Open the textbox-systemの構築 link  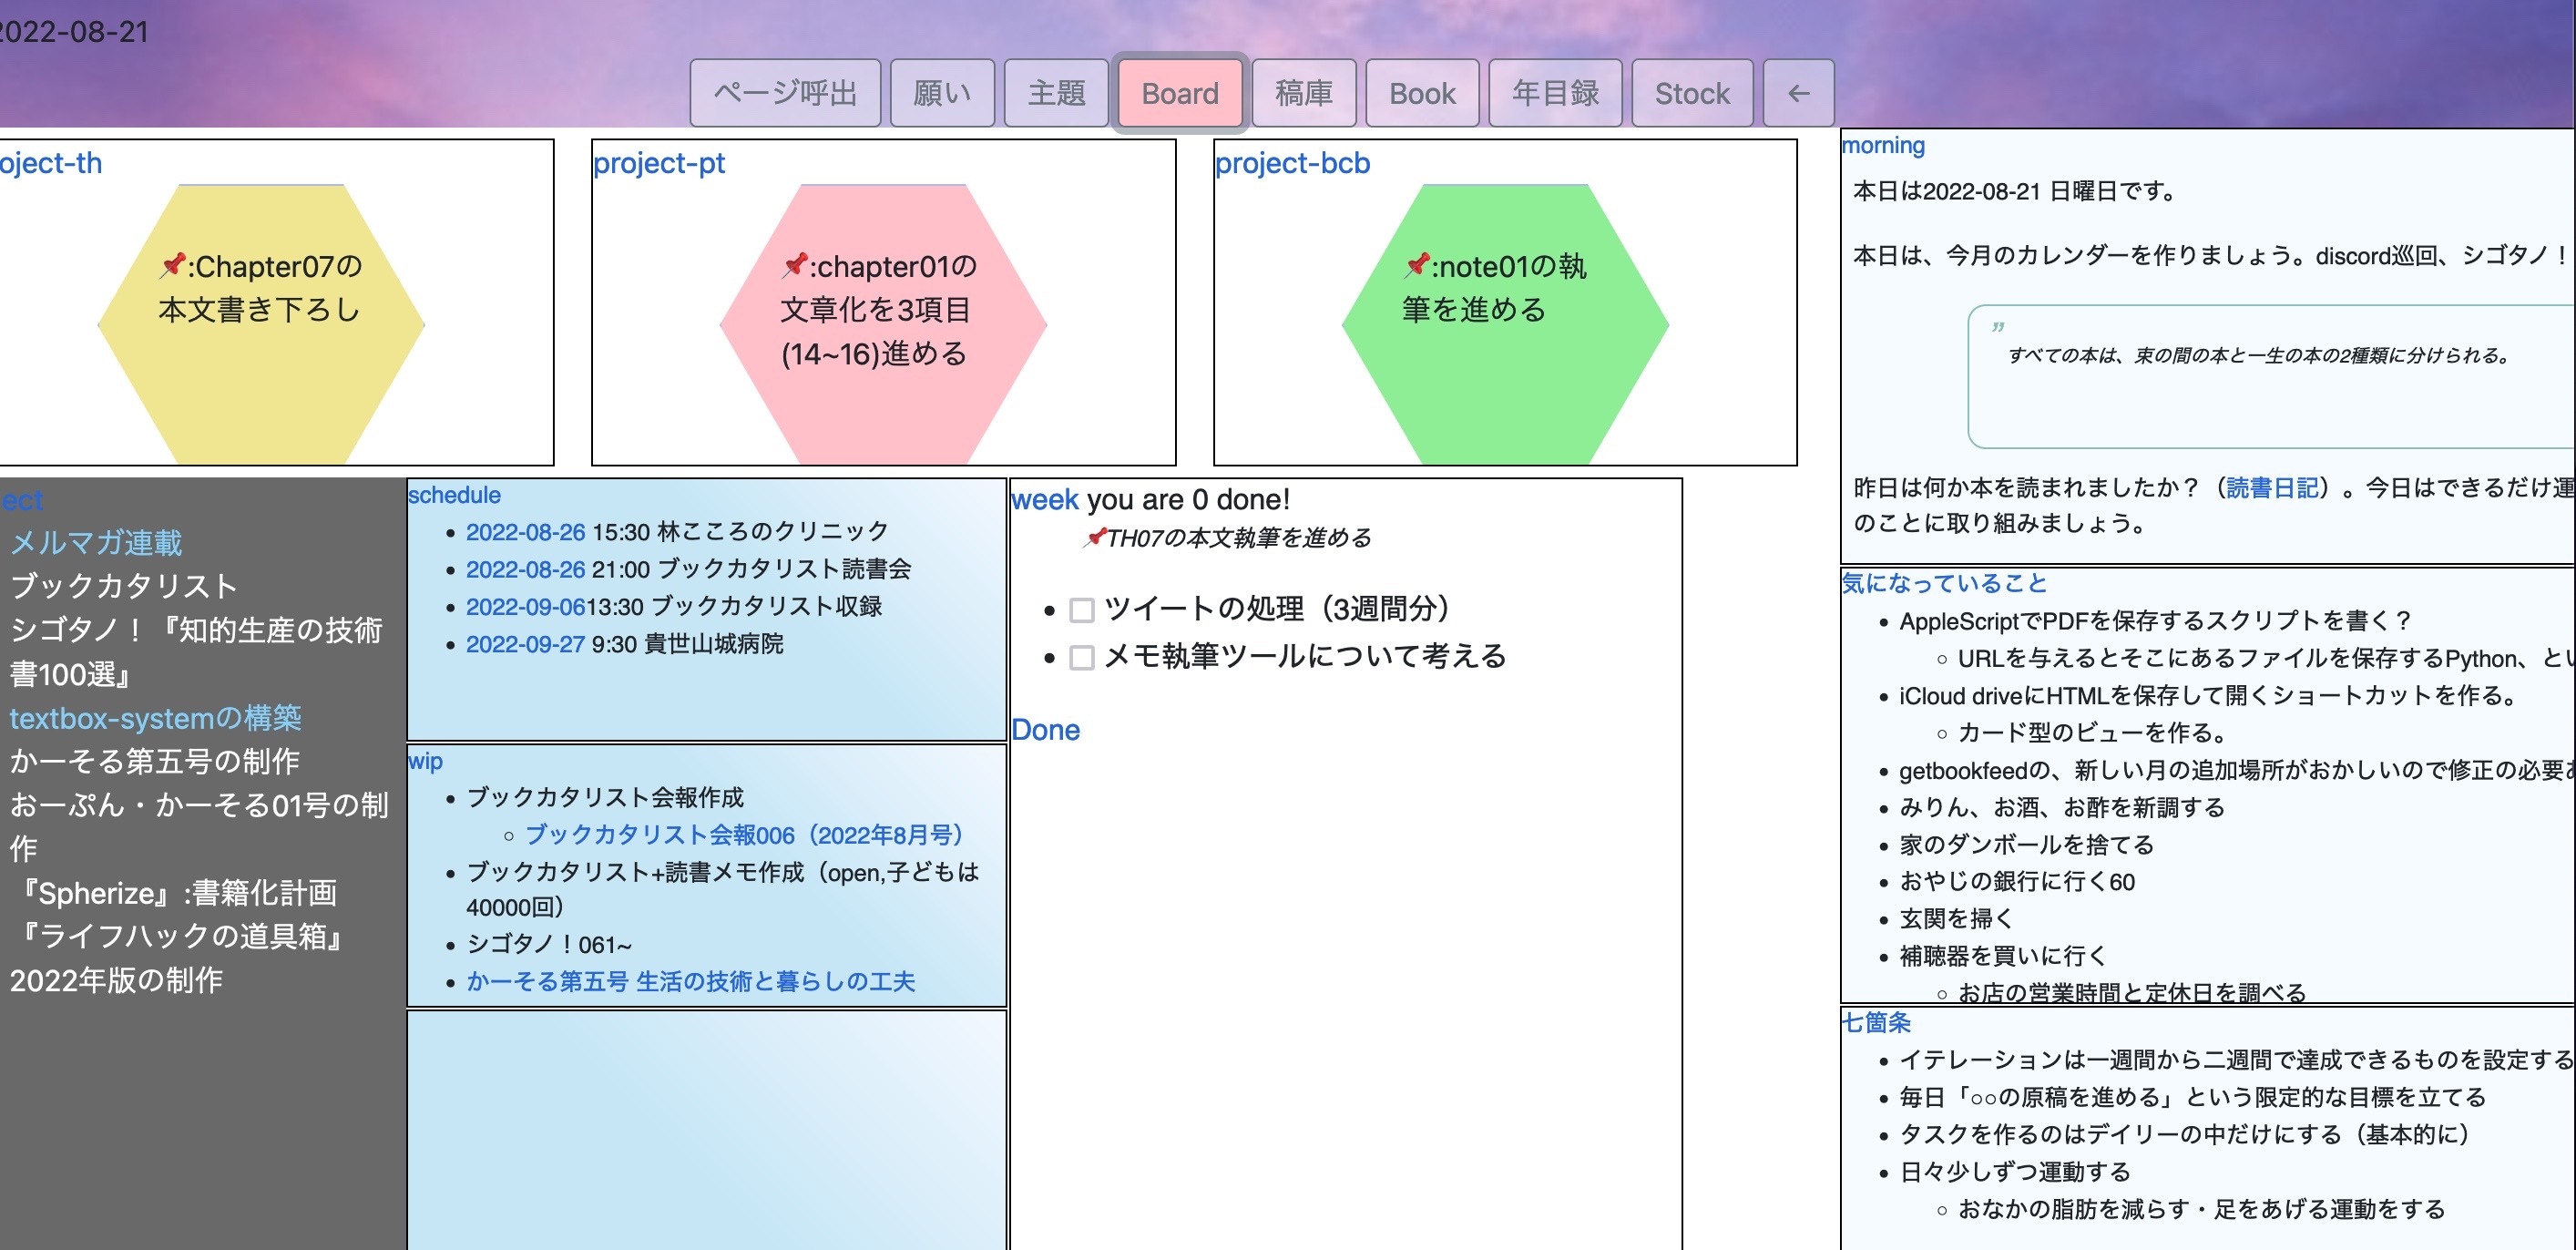point(156,718)
